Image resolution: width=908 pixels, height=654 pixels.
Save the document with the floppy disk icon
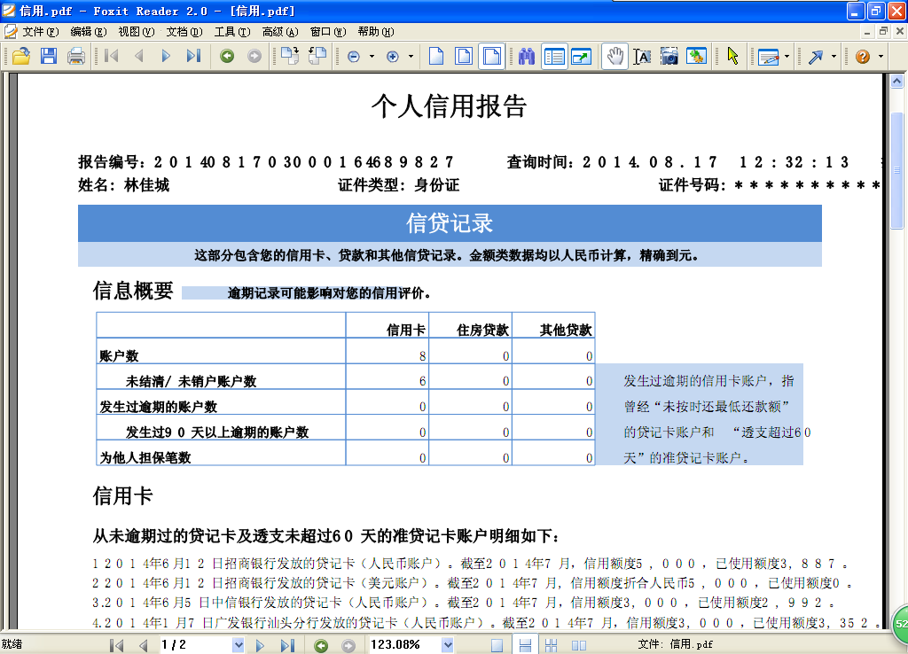click(48, 57)
